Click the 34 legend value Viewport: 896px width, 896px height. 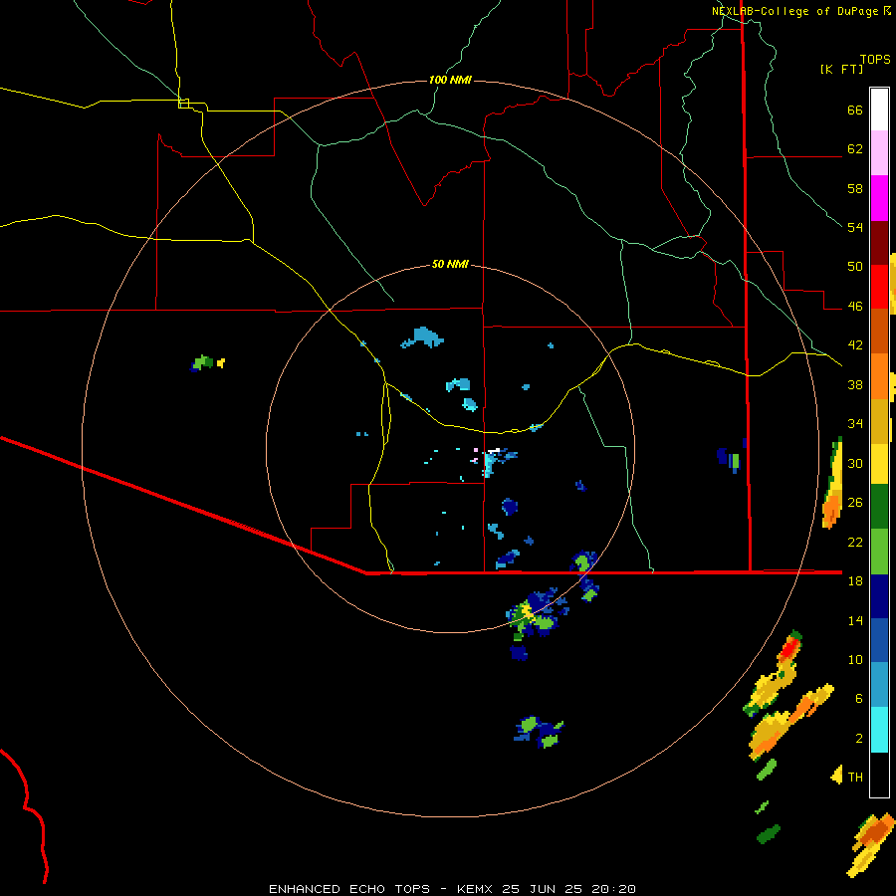point(855,424)
